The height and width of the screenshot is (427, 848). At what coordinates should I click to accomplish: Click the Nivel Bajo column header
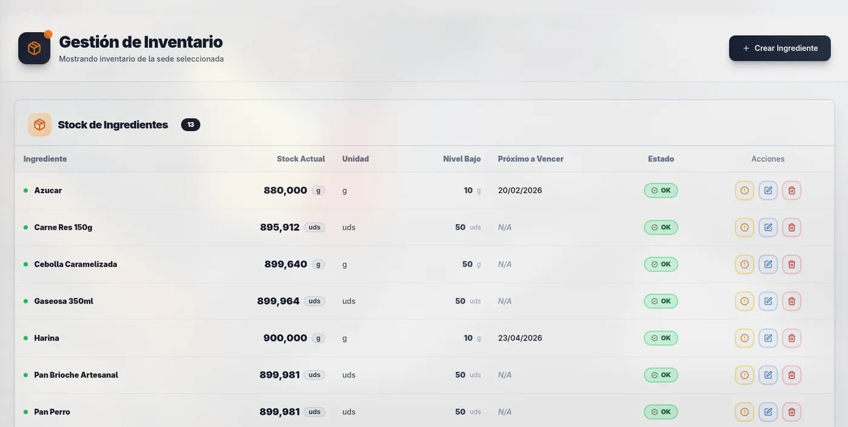(x=462, y=159)
